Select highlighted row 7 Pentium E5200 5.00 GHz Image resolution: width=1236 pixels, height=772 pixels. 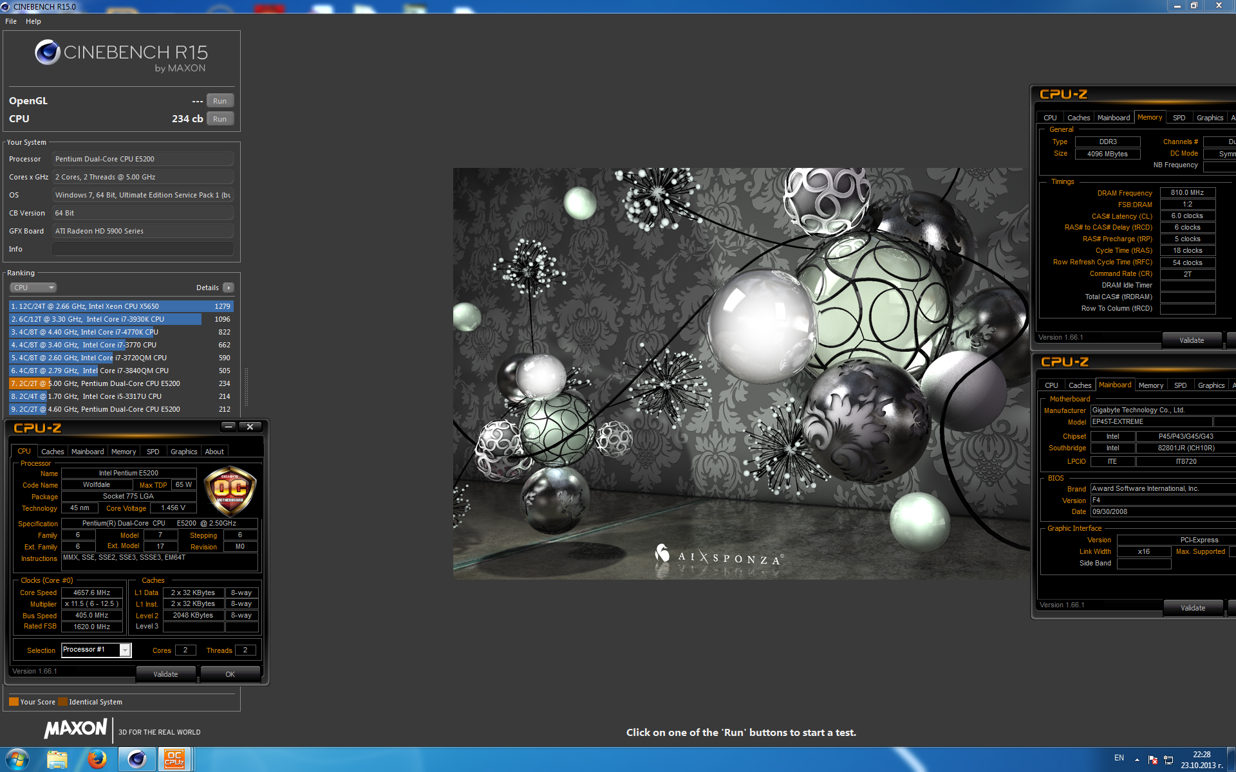pos(121,383)
